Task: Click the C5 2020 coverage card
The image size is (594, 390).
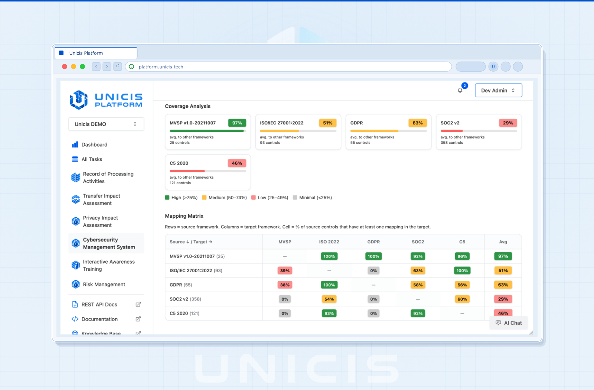Action: (208, 172)
